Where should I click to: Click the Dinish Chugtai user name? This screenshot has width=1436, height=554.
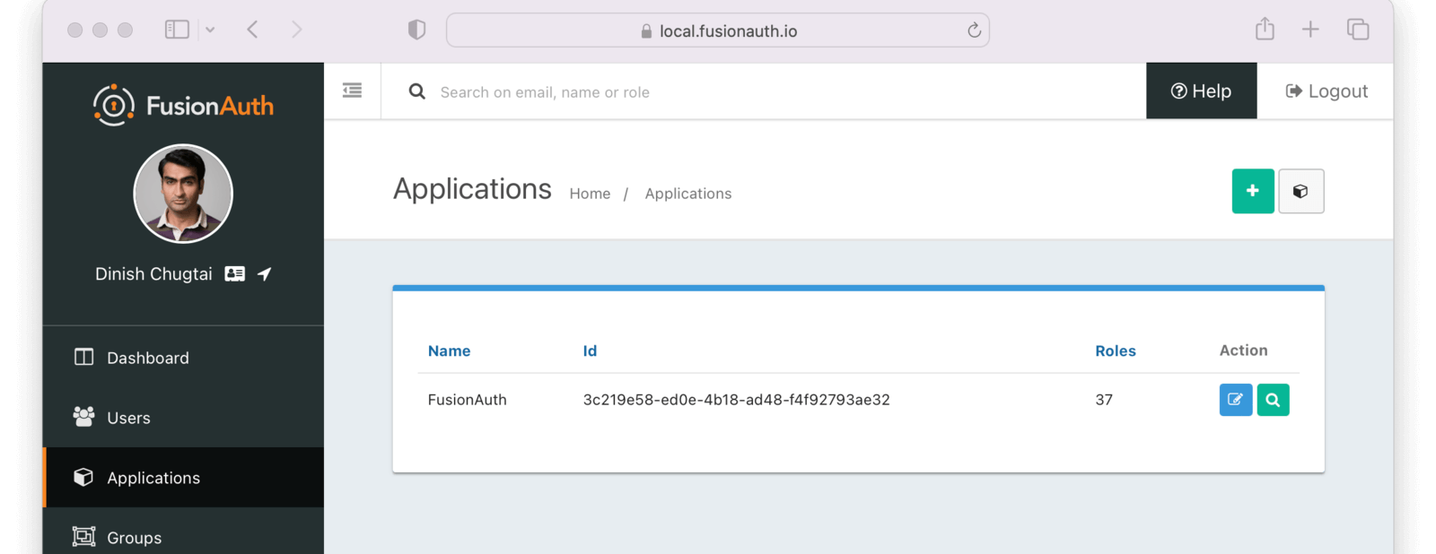153,274
